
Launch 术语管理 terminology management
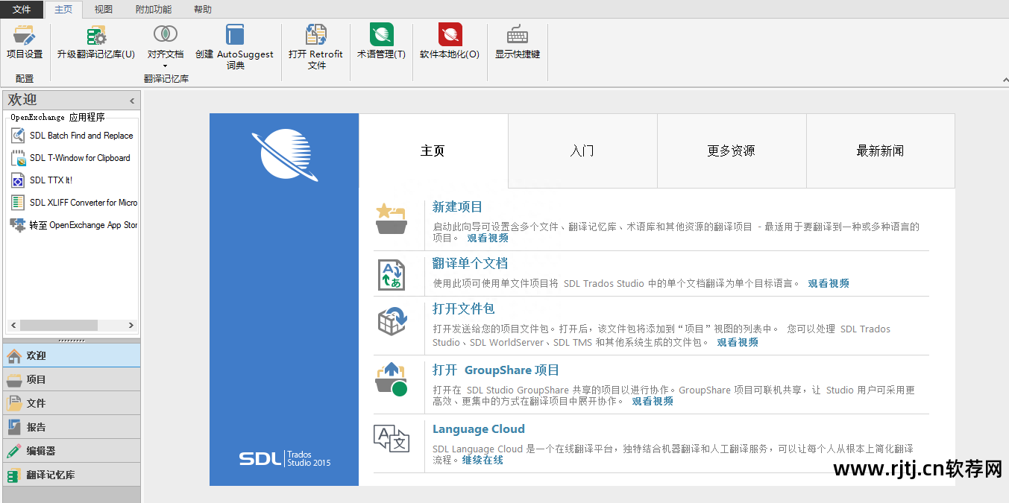(x=381, y=36)
